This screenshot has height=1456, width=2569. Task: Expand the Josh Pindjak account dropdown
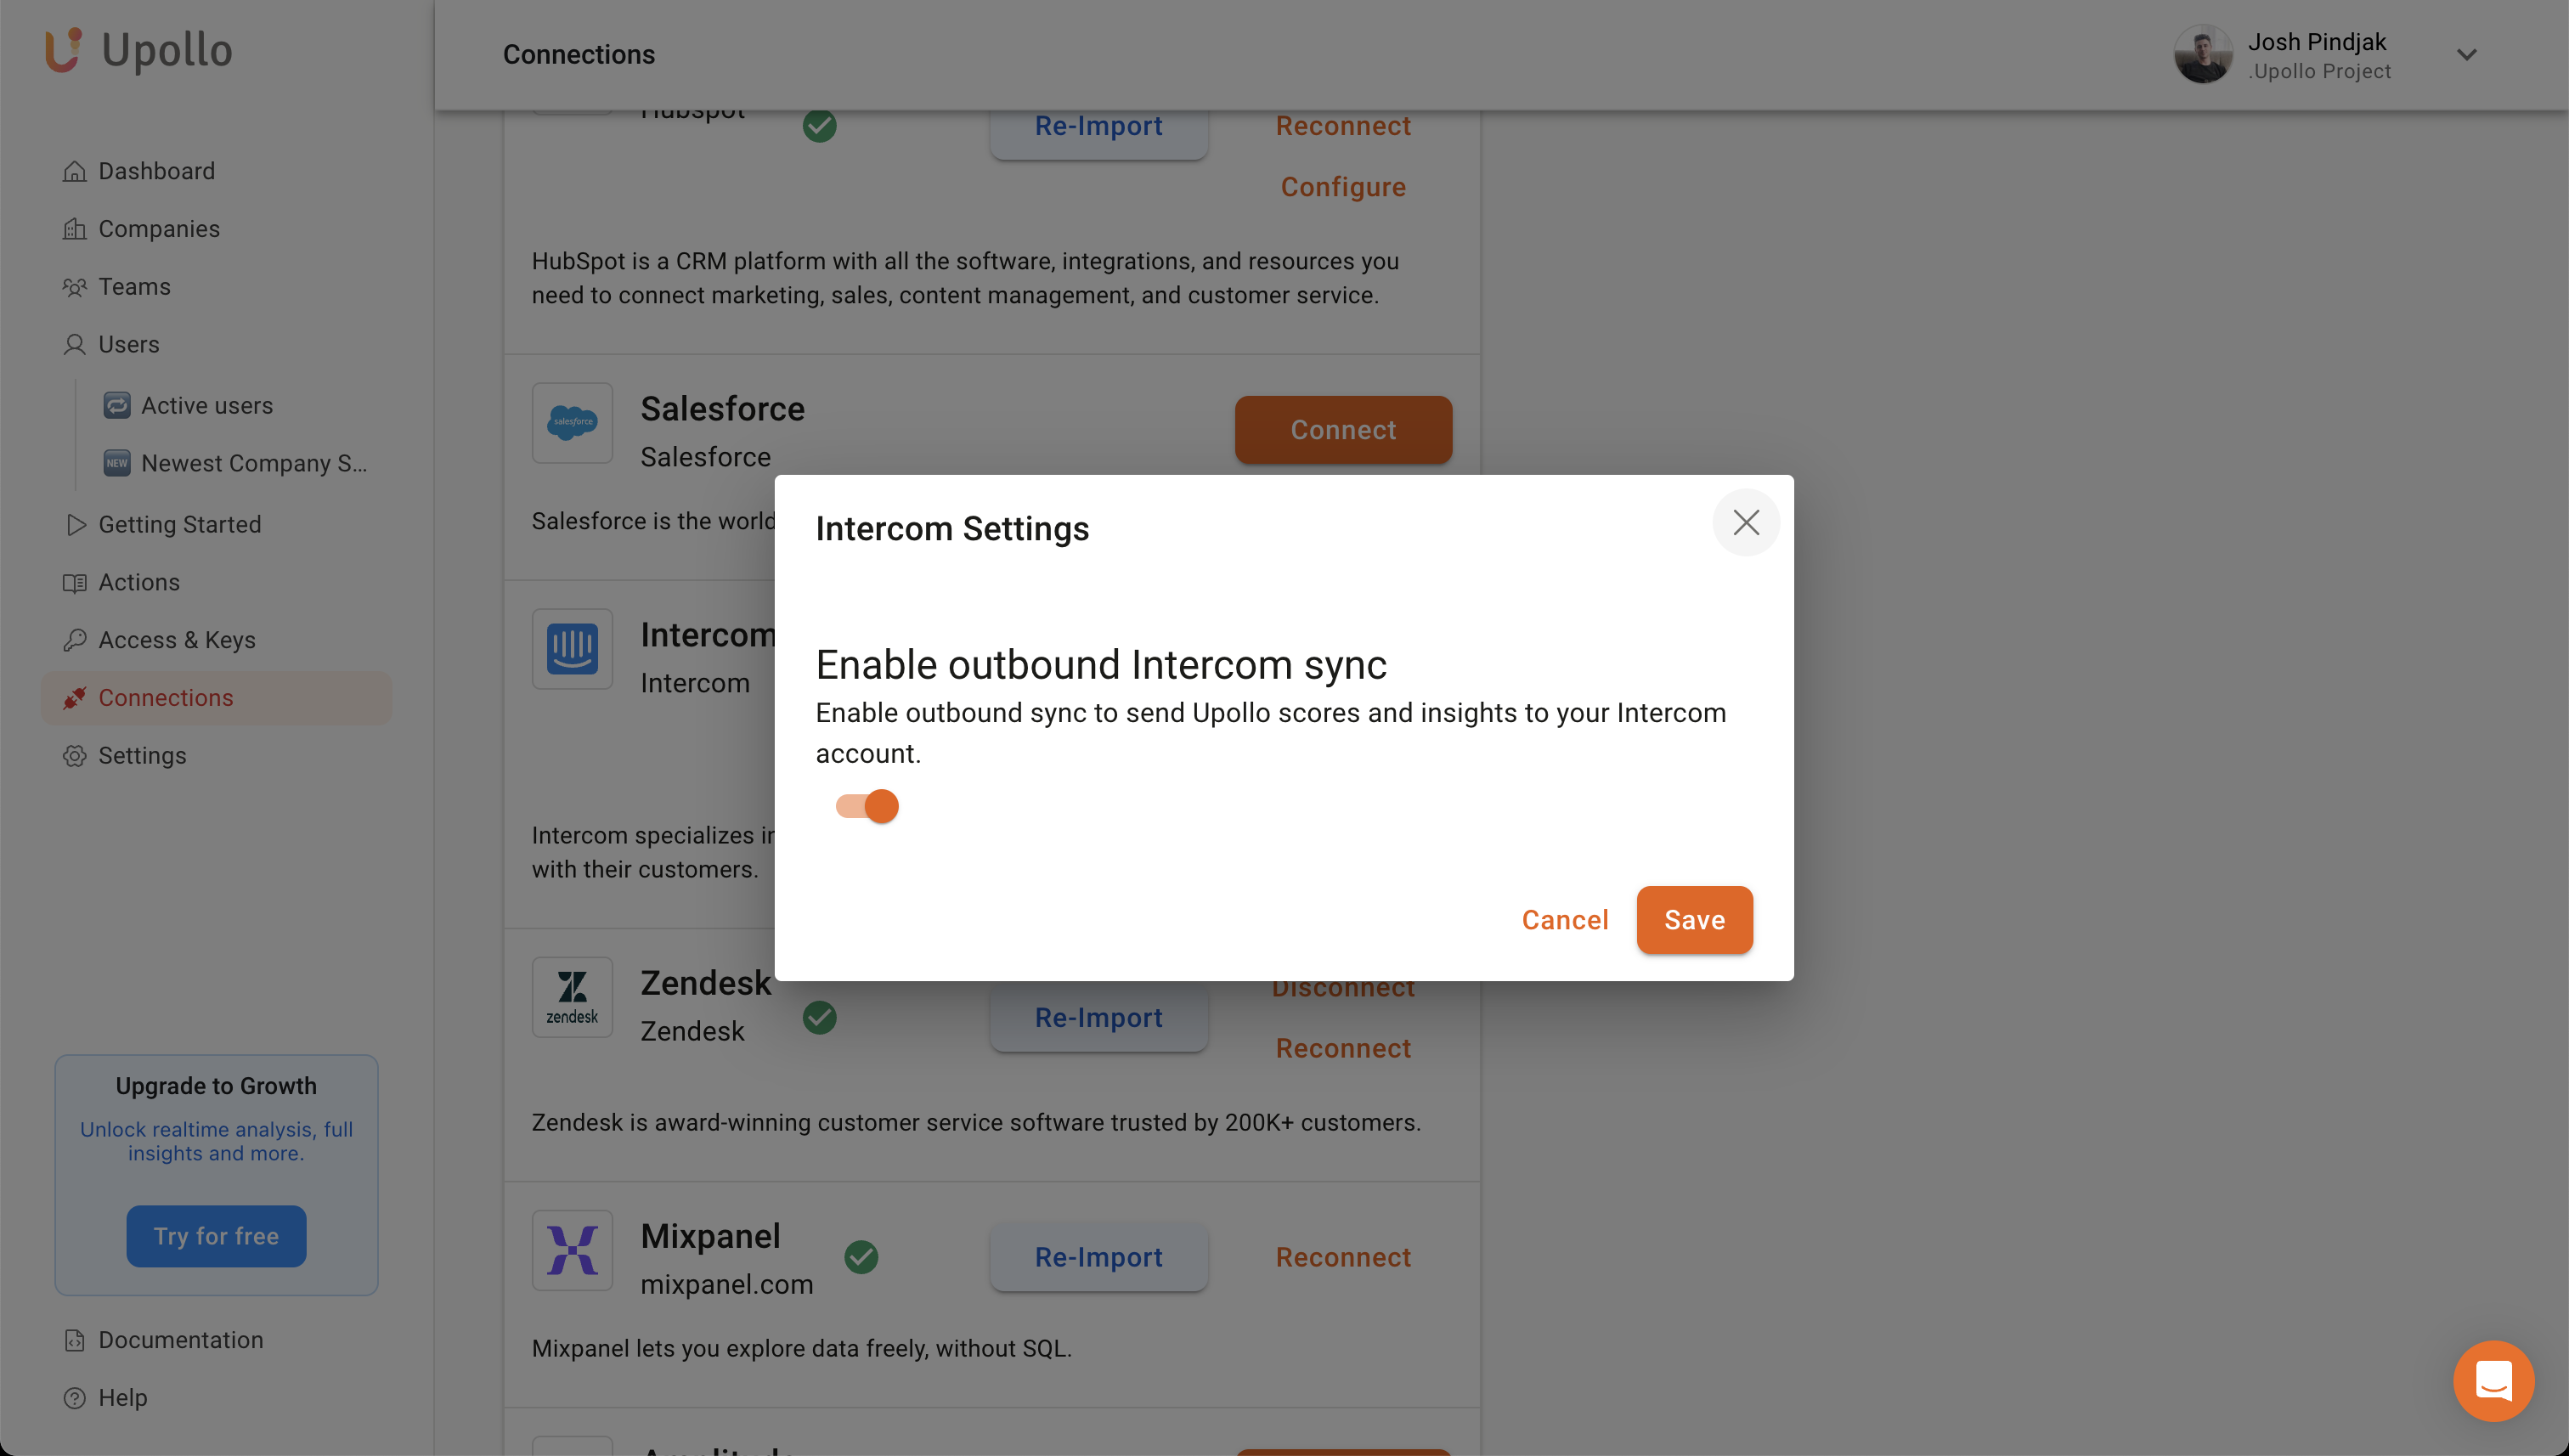pos(2466,55)
